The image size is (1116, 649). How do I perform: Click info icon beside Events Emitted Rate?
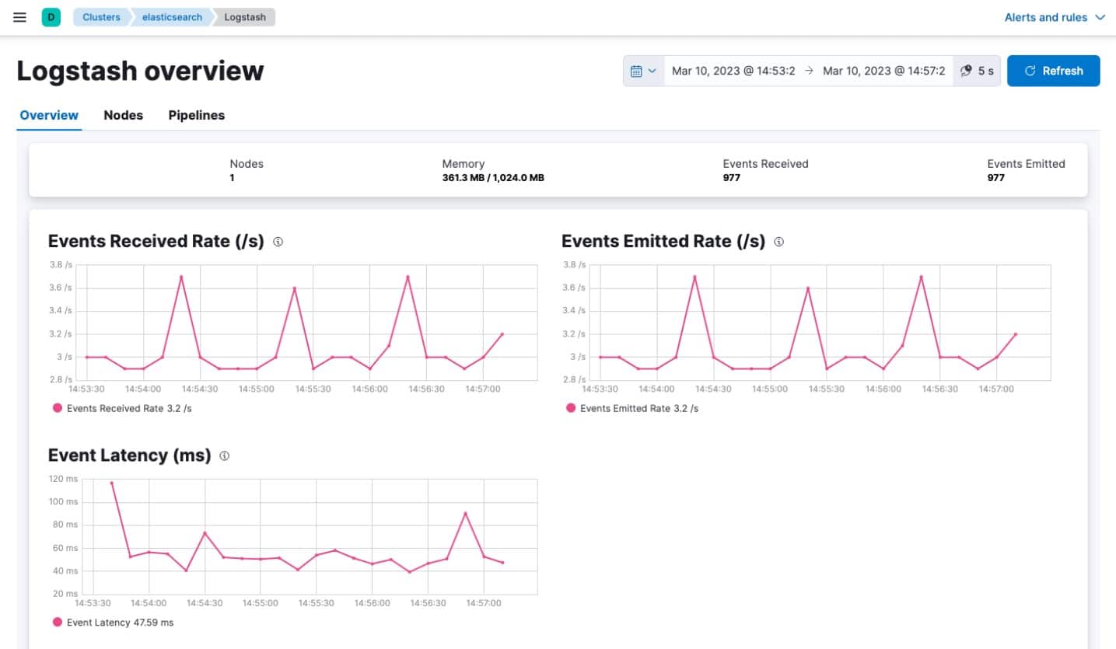click(x=779, y=242)
